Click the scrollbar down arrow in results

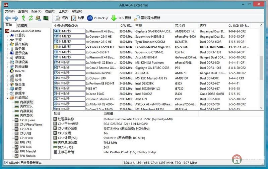pos(261,108)
